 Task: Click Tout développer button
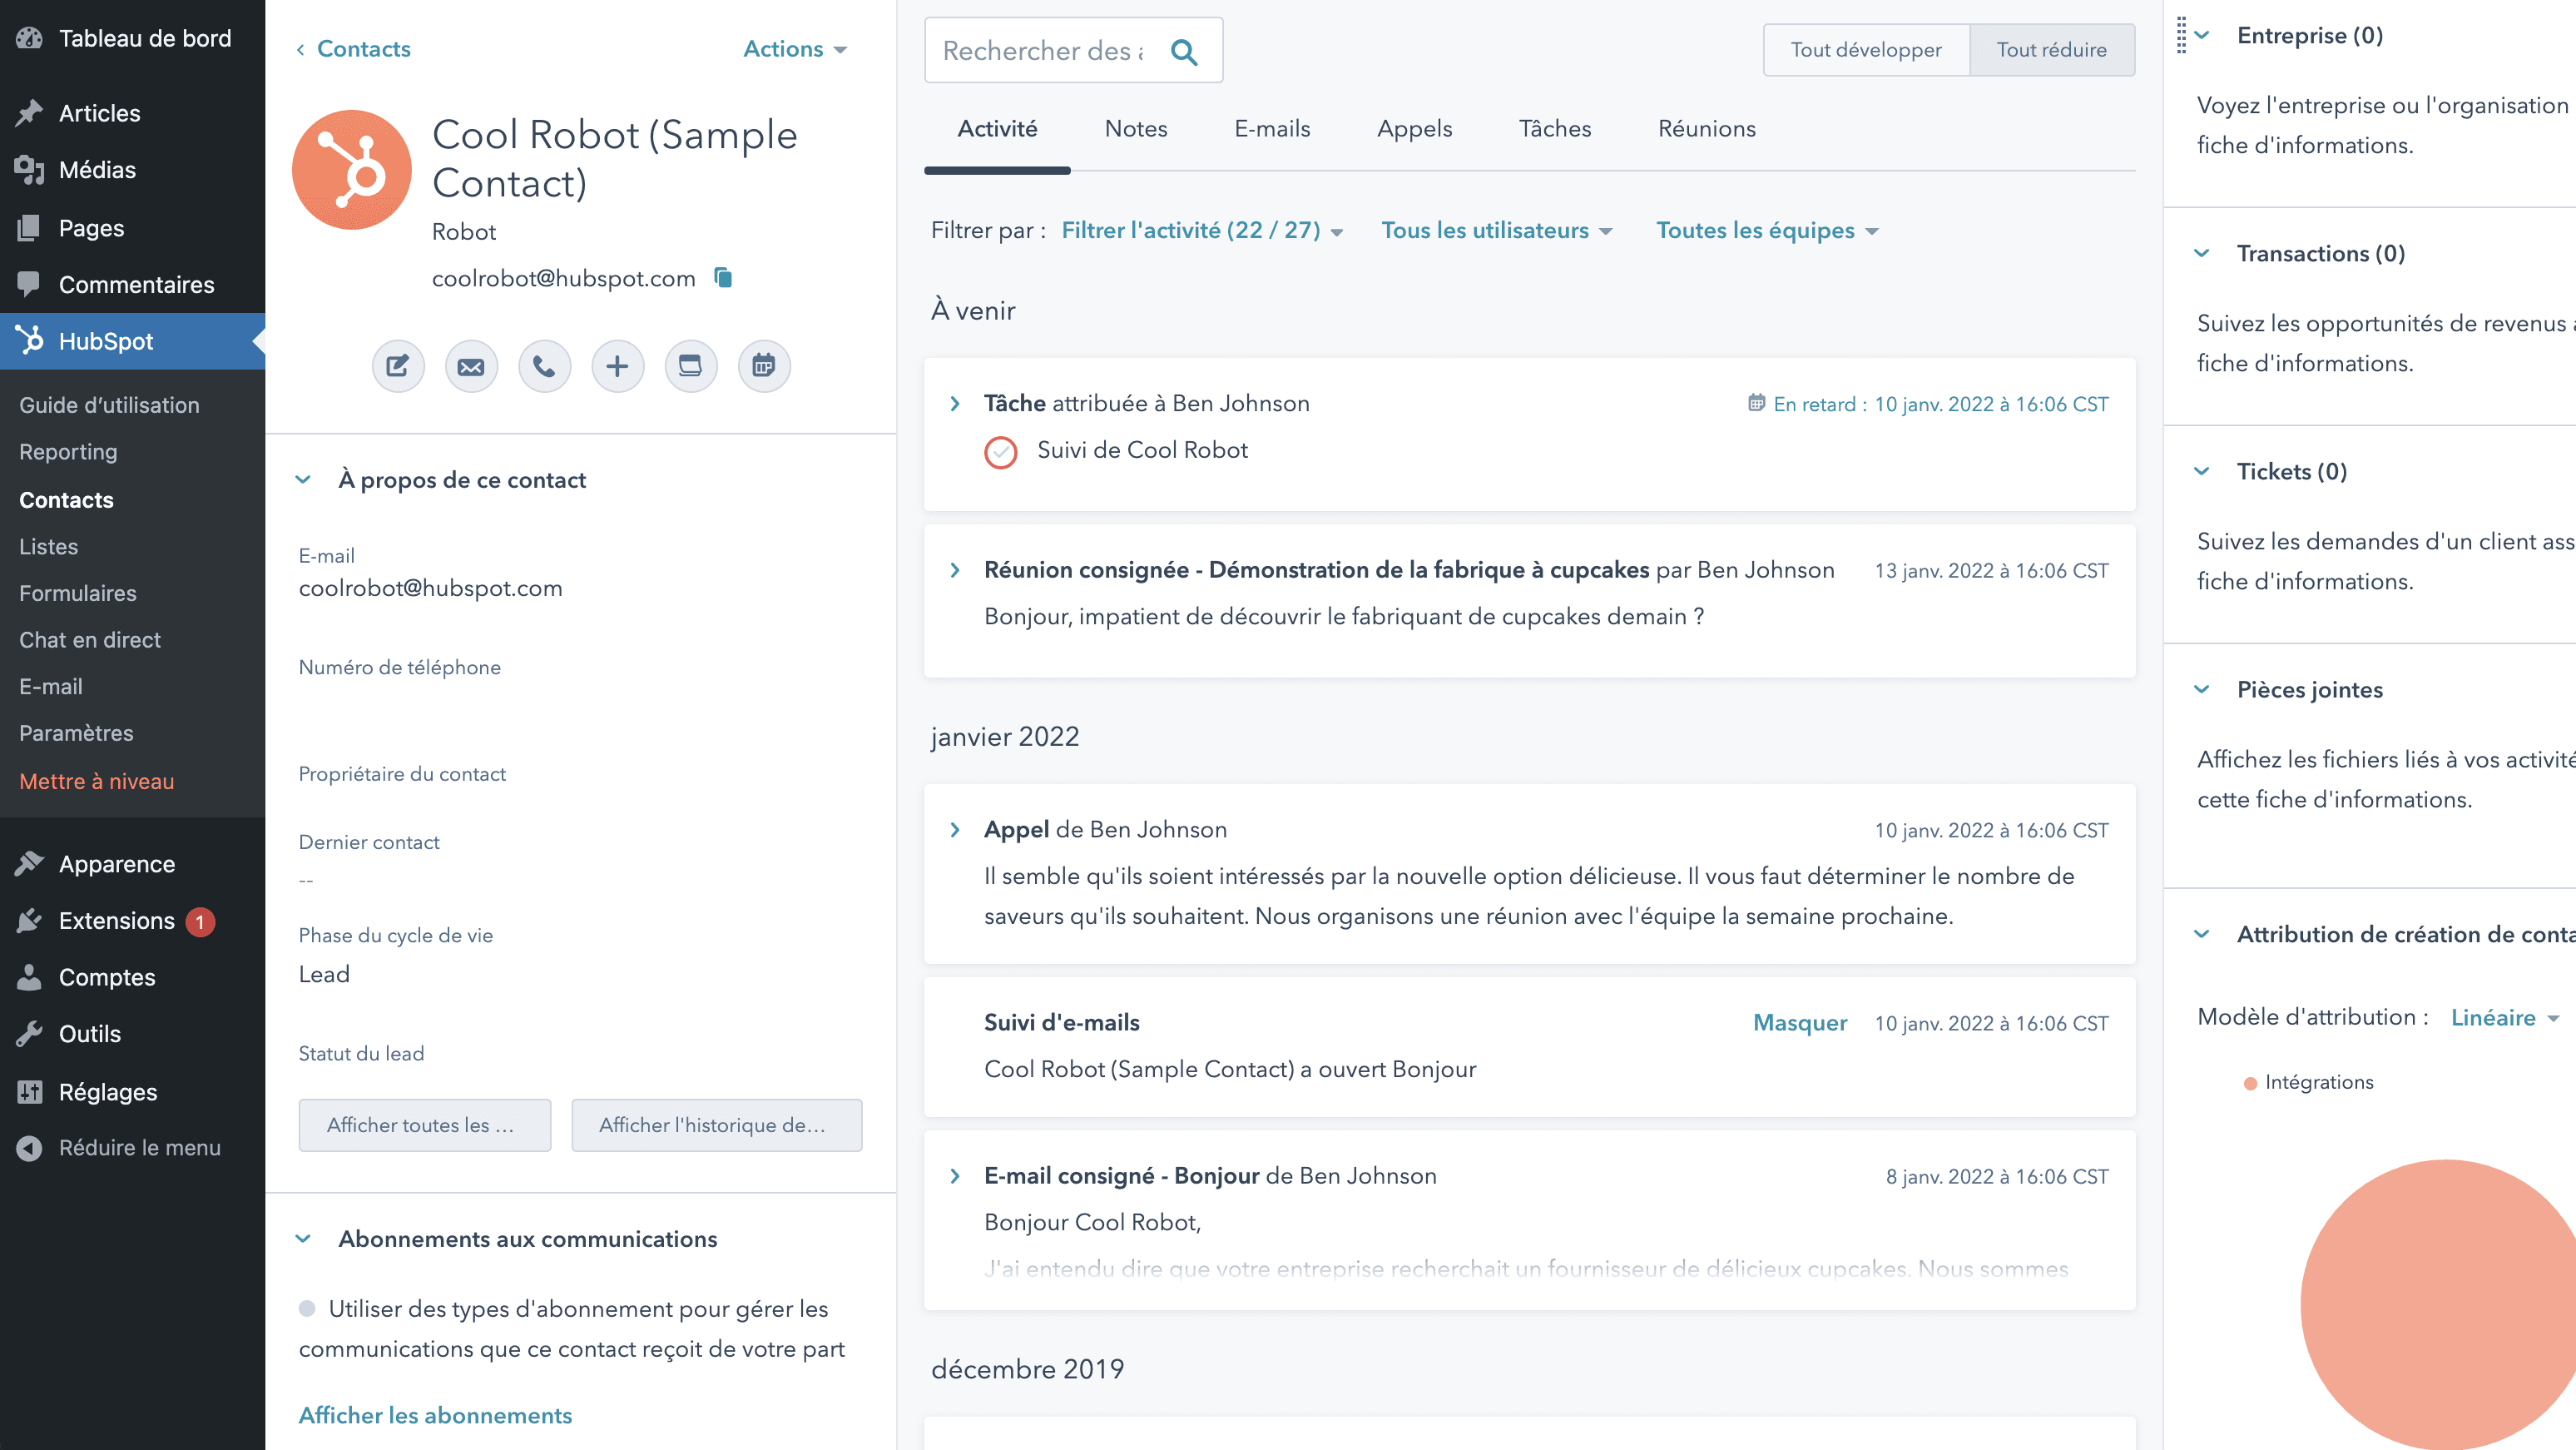pos(1866,49)
